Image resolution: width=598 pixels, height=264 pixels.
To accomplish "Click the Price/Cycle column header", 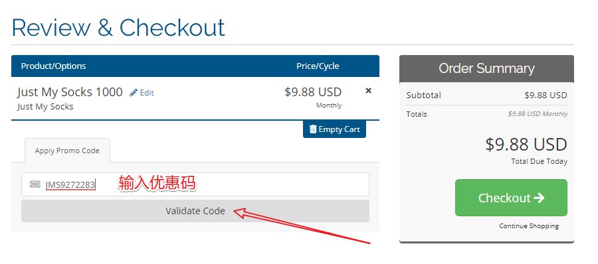I will (x=318, y=66).
